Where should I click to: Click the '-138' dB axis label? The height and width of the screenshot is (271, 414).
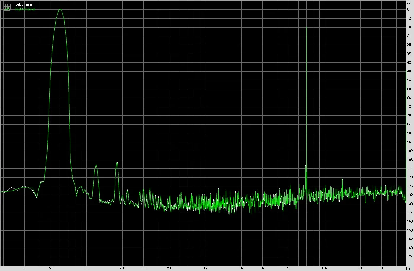[410, 204]
